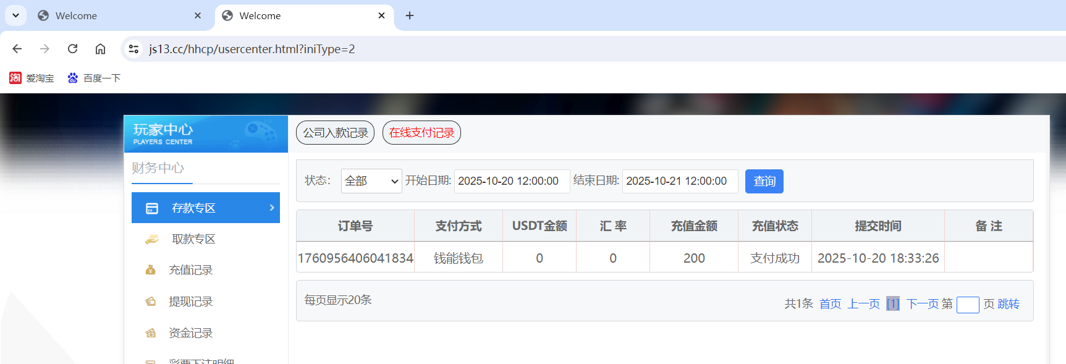Click page number [1] link
This screenshot has height=364, width=1066.
(x=893, y=304)
